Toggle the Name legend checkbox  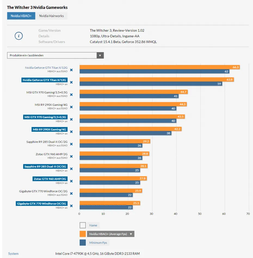click(x=83, y=225)
